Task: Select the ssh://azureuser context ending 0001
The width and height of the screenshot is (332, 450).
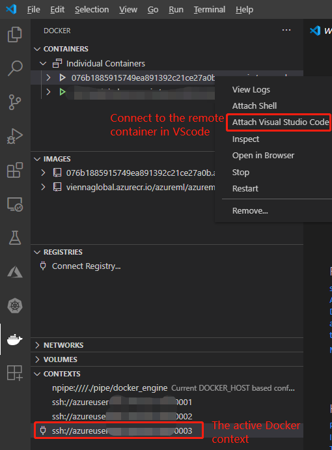Action: [167, 402]
